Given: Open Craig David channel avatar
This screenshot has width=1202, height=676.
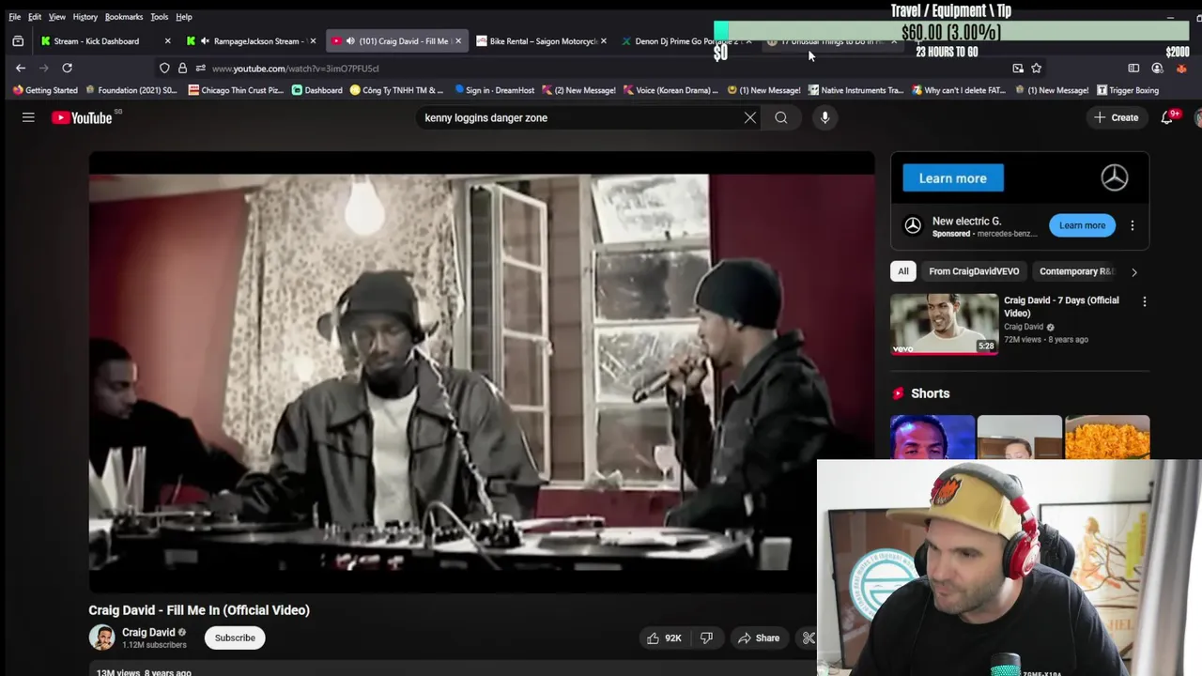Looking at the screenshot, I should click(x=101, y=638).
